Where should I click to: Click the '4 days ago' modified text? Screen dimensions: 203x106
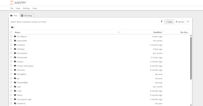tap(157, 49)
